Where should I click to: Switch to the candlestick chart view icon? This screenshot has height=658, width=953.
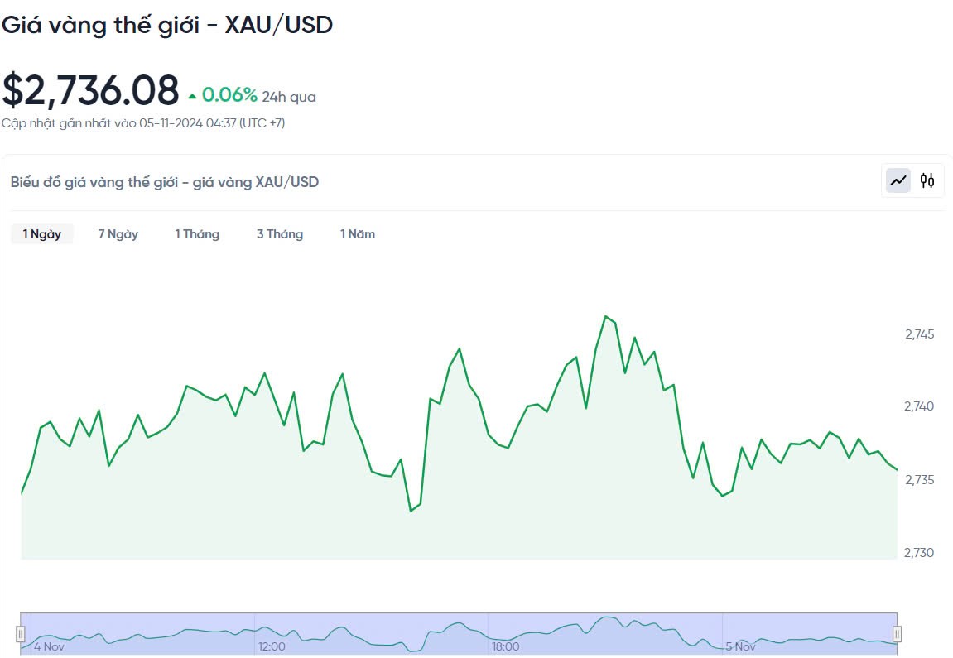927,180
